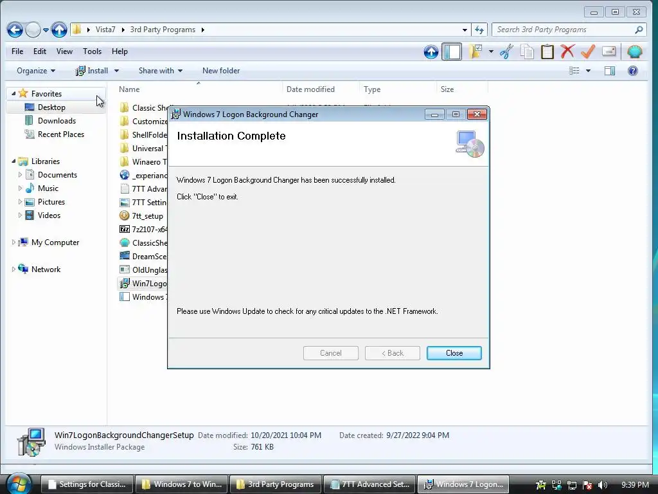Click the red X Delete icon

(x=567, y=51)
